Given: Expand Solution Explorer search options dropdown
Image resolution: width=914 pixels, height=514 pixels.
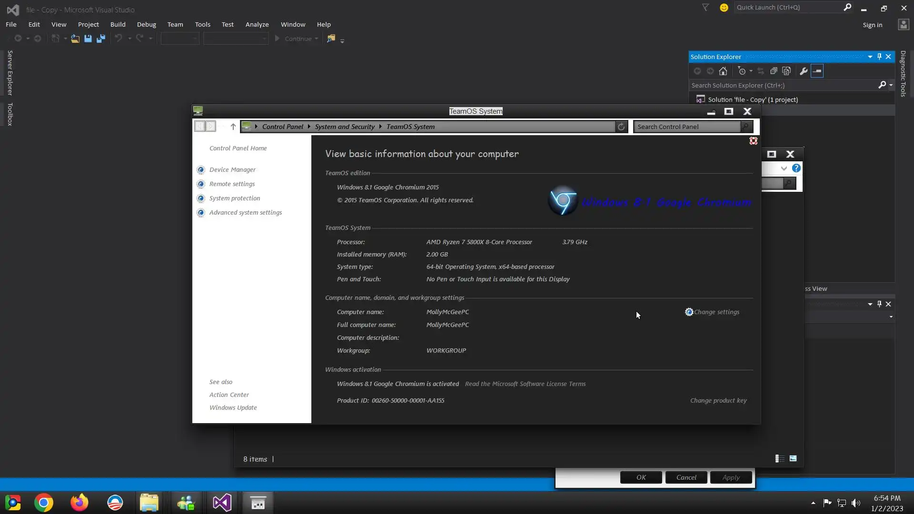Looking at the screenshot, I should pyautogui.click(x=891, y=85).
